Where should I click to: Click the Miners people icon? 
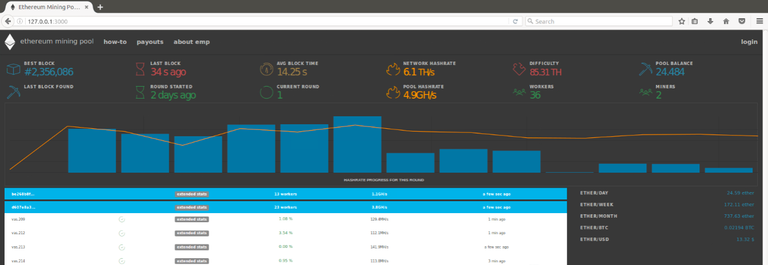(x=646, y=91)
